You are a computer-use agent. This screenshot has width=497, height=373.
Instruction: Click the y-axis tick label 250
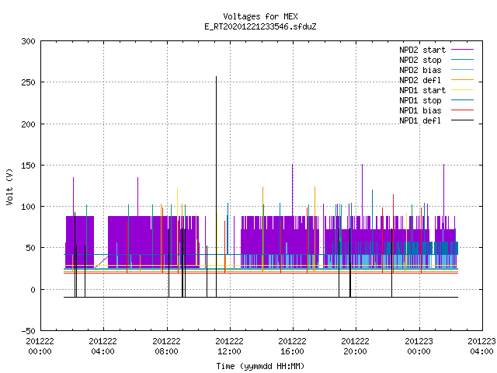28,83
